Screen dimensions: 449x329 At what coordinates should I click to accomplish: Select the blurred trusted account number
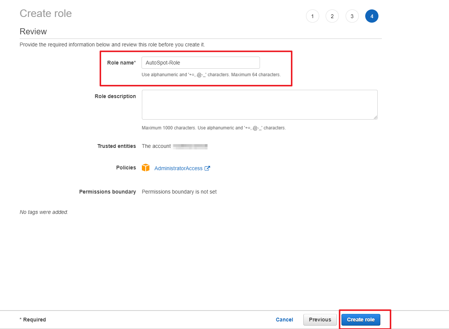click(x=190, y=146)
